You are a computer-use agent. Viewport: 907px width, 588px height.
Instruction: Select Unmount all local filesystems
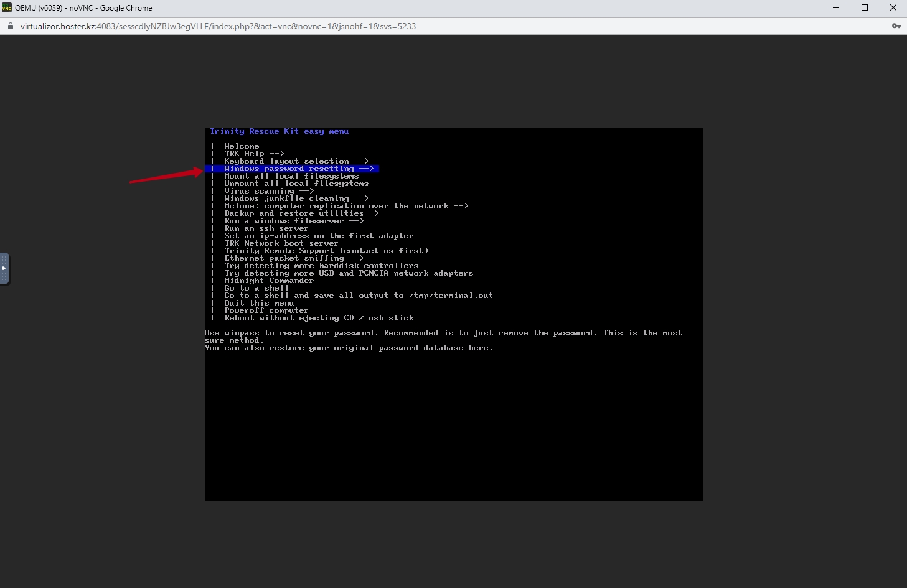pos(296,184)
